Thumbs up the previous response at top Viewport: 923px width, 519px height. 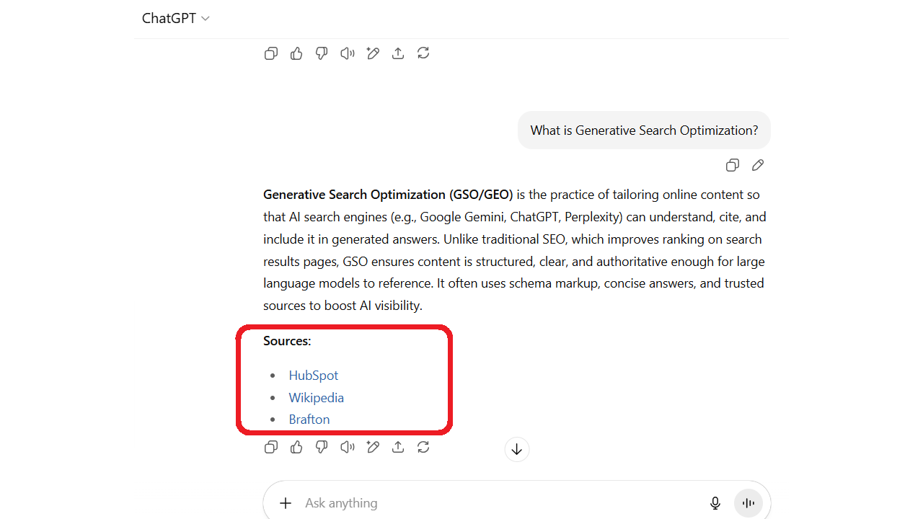[x=296, y=53]
